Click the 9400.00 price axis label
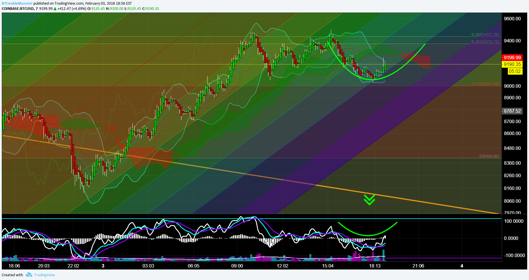 coord(512,41)
